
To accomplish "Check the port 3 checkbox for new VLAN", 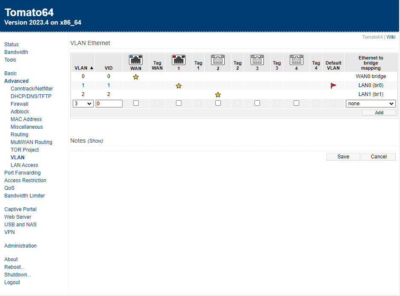I will pyautogui.click(x=257, y=103).
